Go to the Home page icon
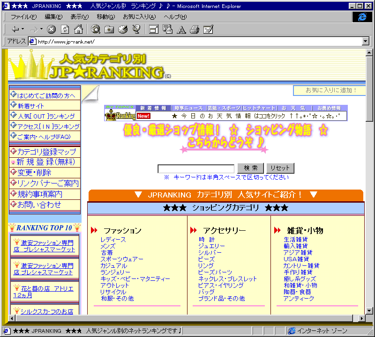375x337 pixels. 78,29
